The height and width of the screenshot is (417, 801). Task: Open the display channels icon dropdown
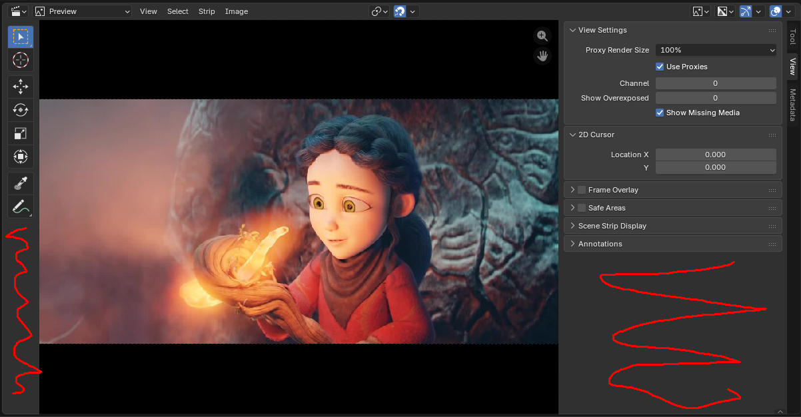[725, 11]
